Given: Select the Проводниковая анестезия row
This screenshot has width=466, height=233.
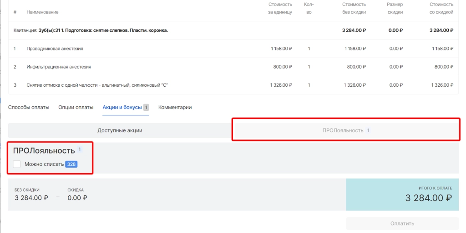Looking at the screenshot, I should (x=55, y=49).
